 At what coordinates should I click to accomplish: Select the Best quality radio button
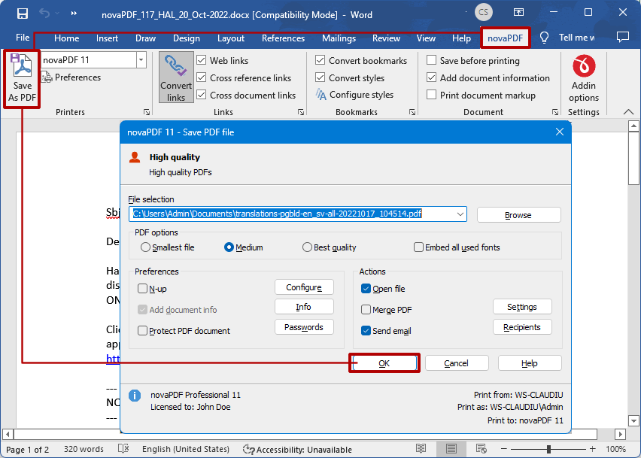click(307, 247)
